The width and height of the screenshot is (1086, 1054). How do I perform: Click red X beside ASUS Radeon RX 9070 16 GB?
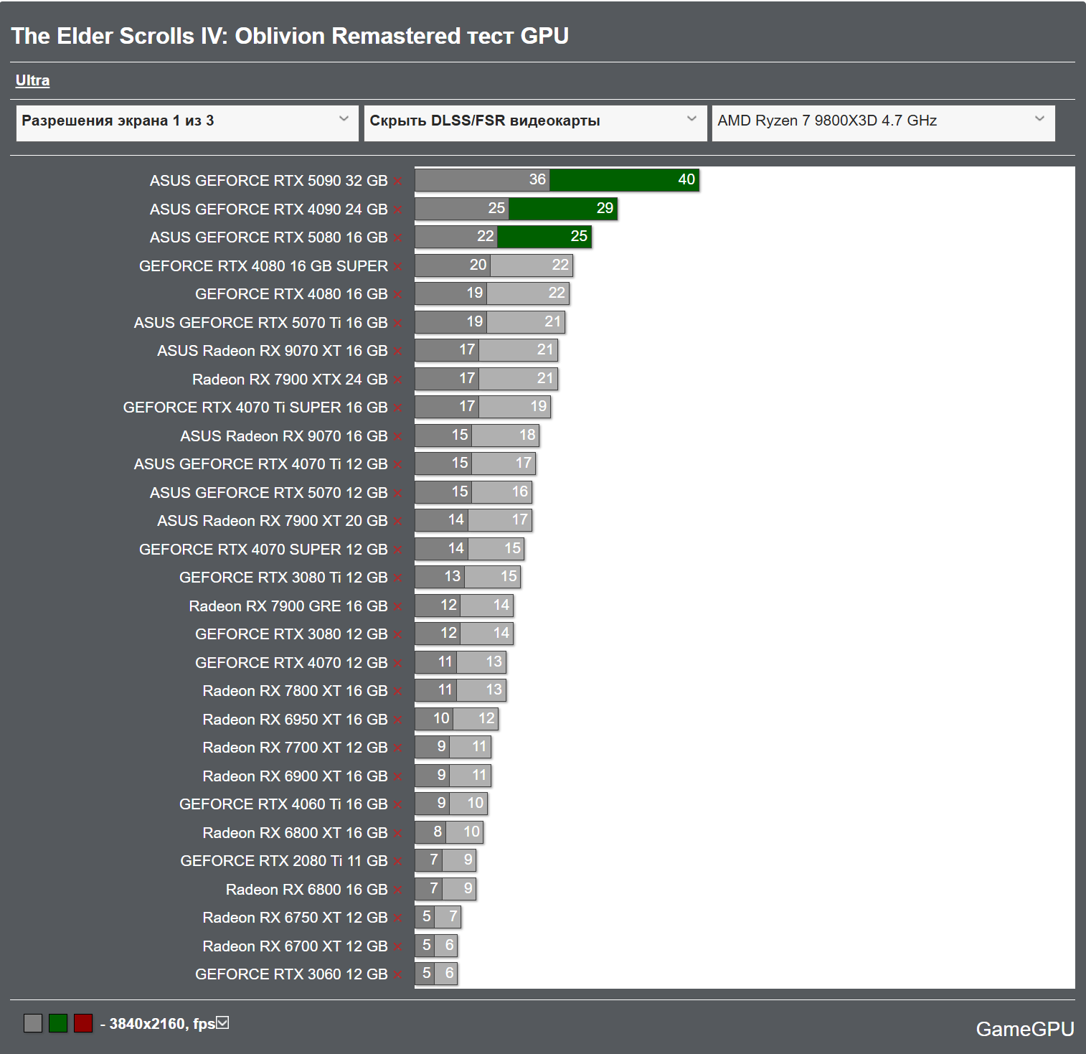(397, 437)
